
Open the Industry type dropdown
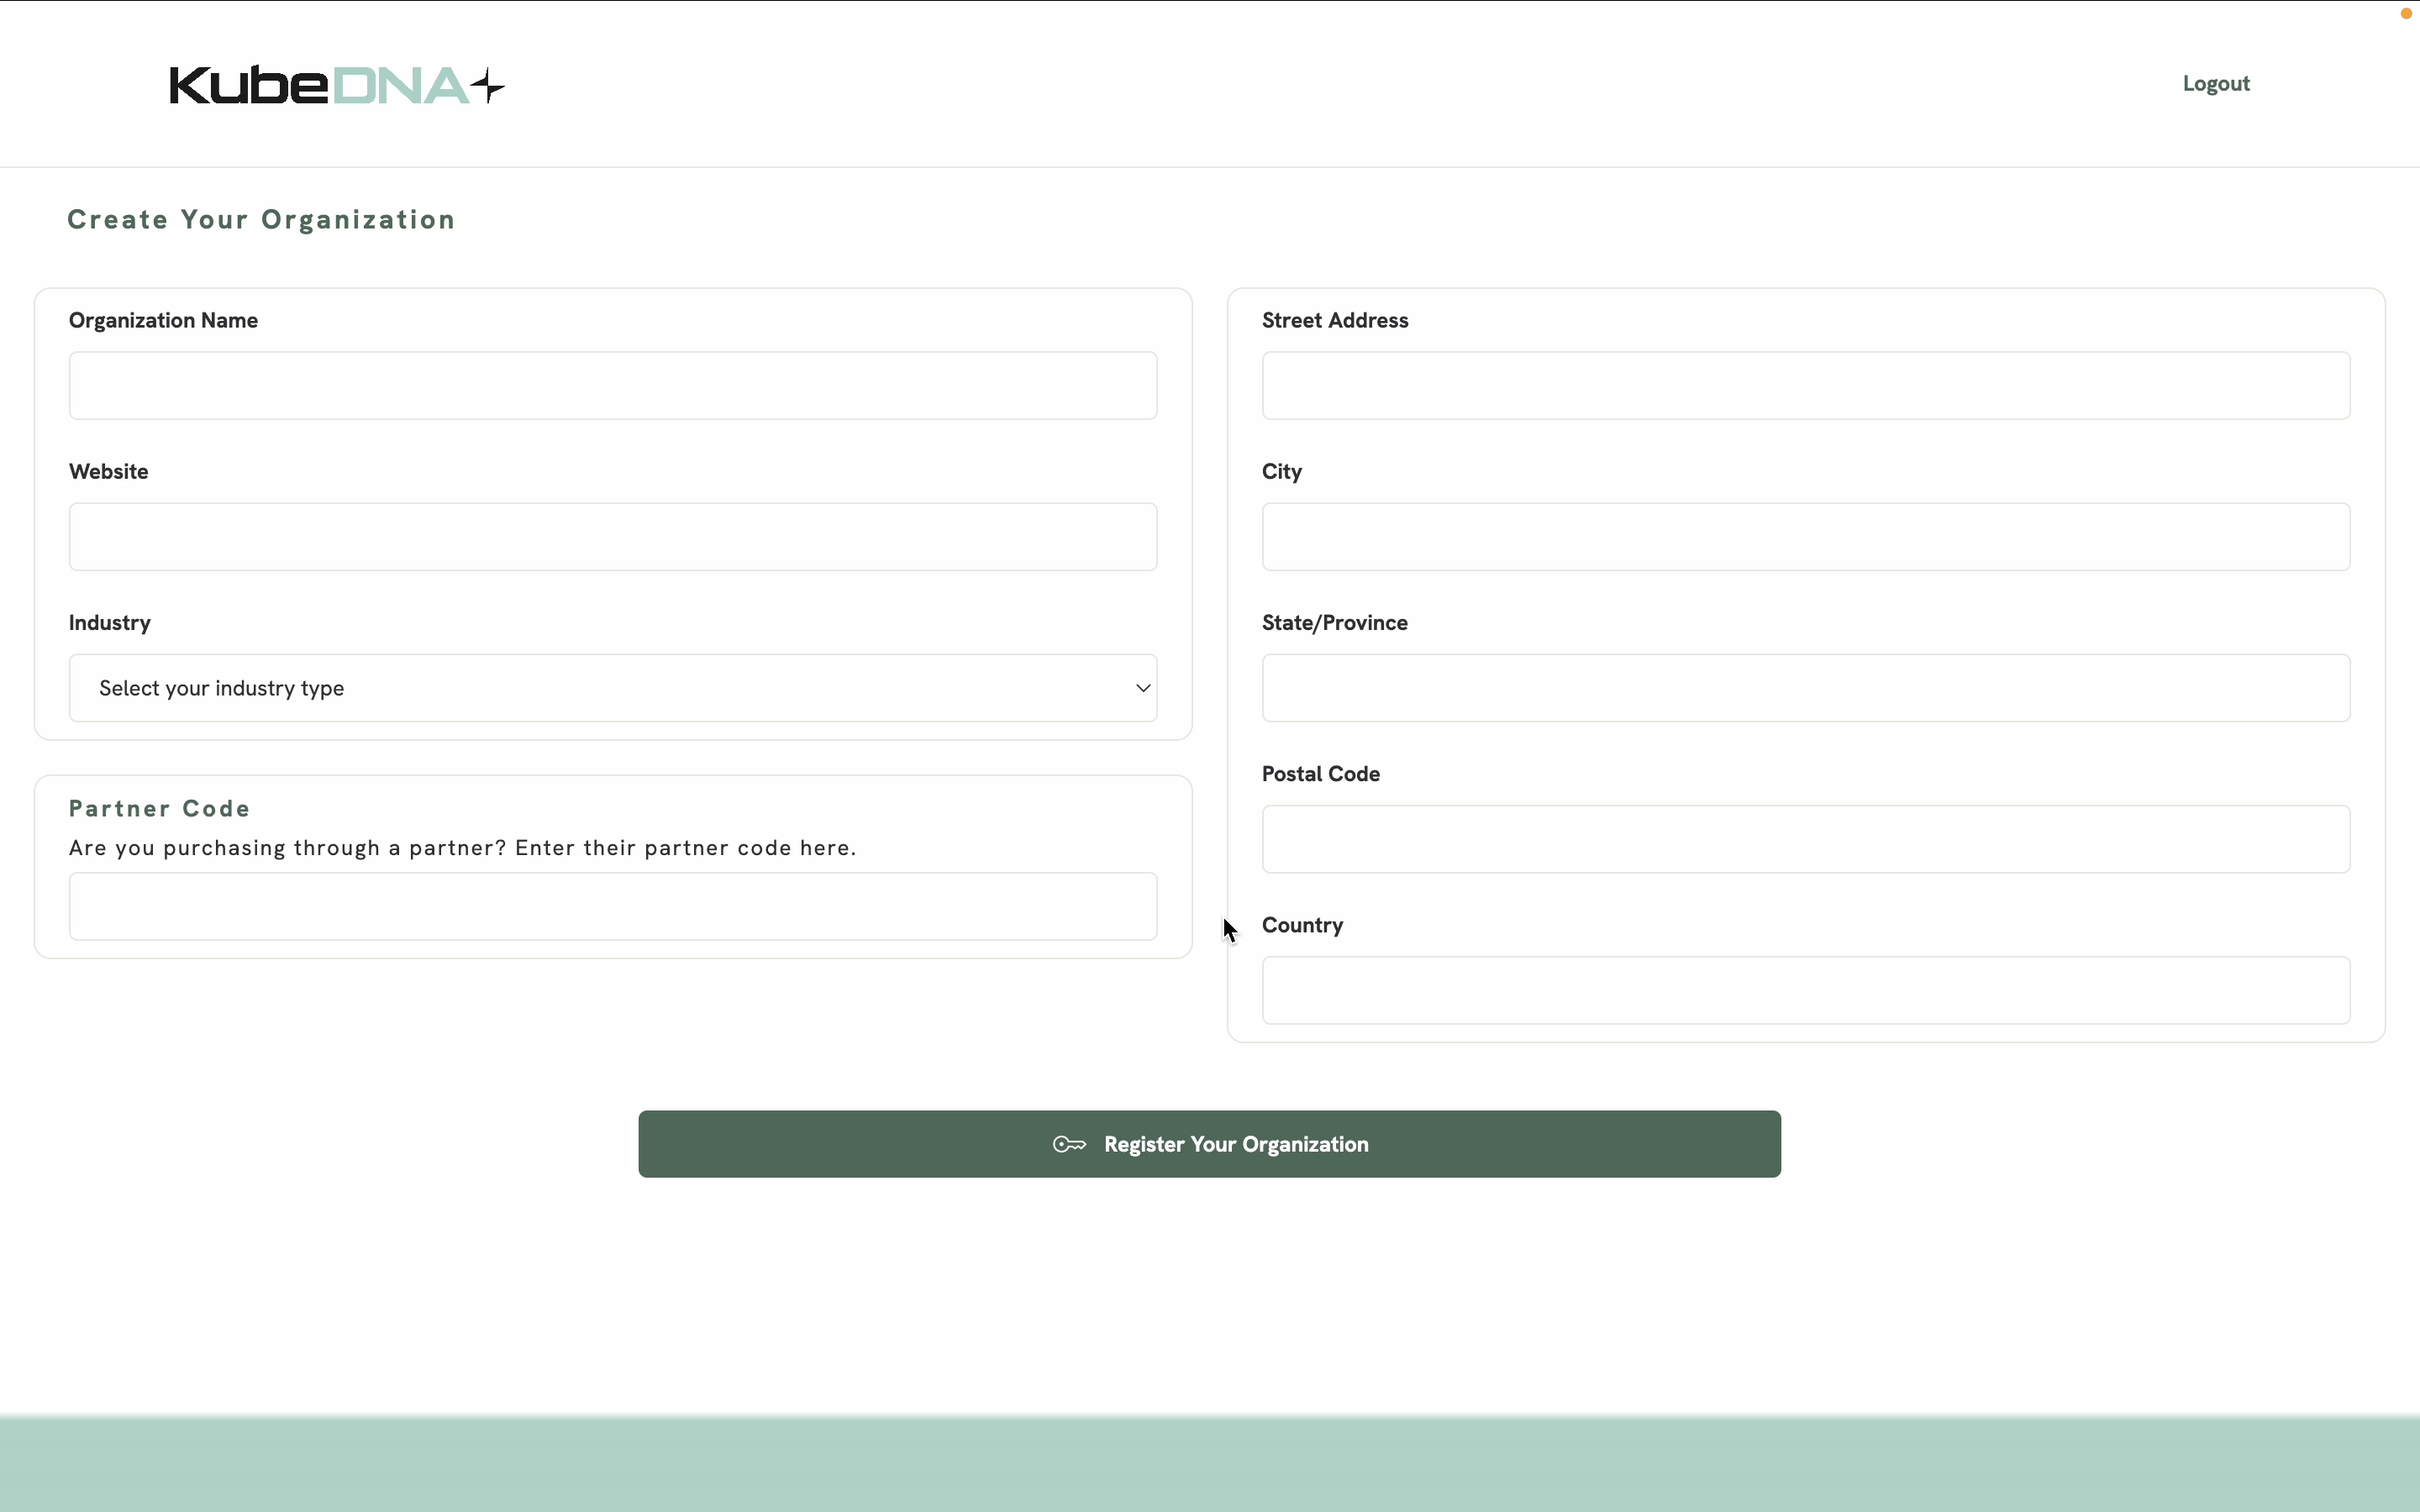[612, 688]
